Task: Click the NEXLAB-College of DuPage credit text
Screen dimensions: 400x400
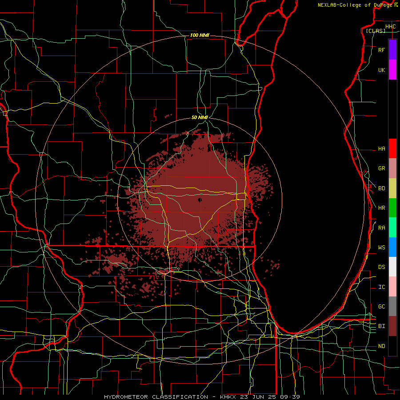Action: [x=355, y=5]
